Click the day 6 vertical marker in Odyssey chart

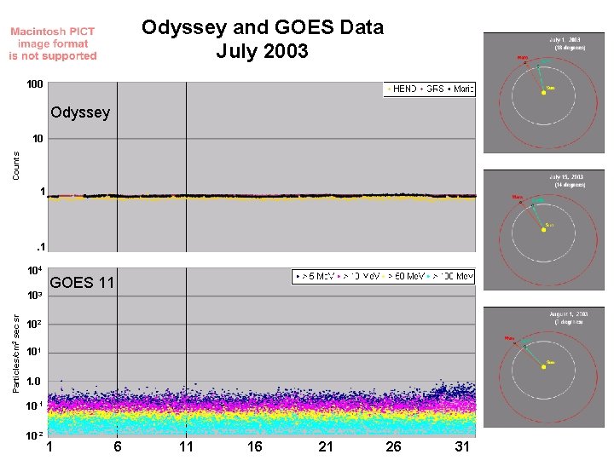coord(117,167)
